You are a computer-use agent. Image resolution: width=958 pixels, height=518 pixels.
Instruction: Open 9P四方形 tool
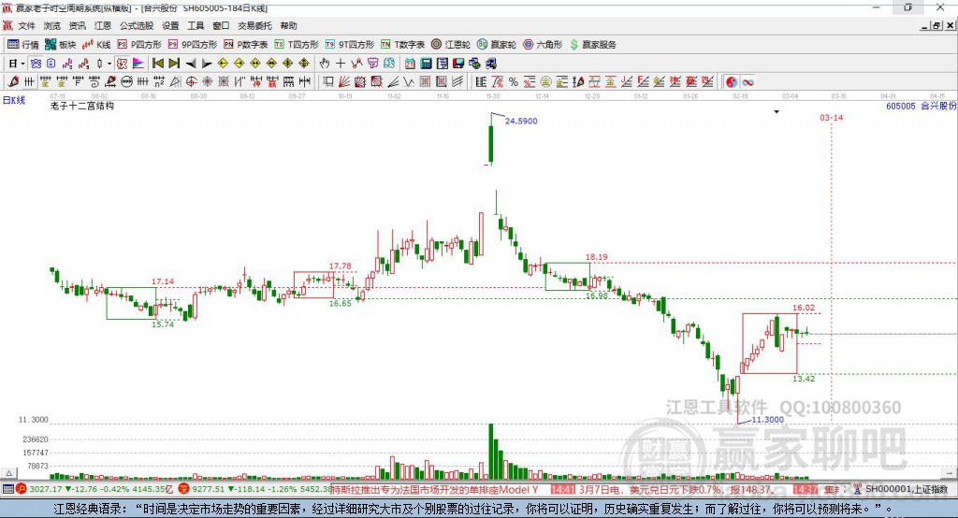click(x=193, y=45)
